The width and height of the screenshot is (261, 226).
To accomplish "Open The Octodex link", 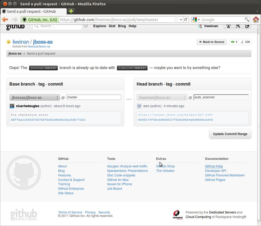I will [165, 171].
